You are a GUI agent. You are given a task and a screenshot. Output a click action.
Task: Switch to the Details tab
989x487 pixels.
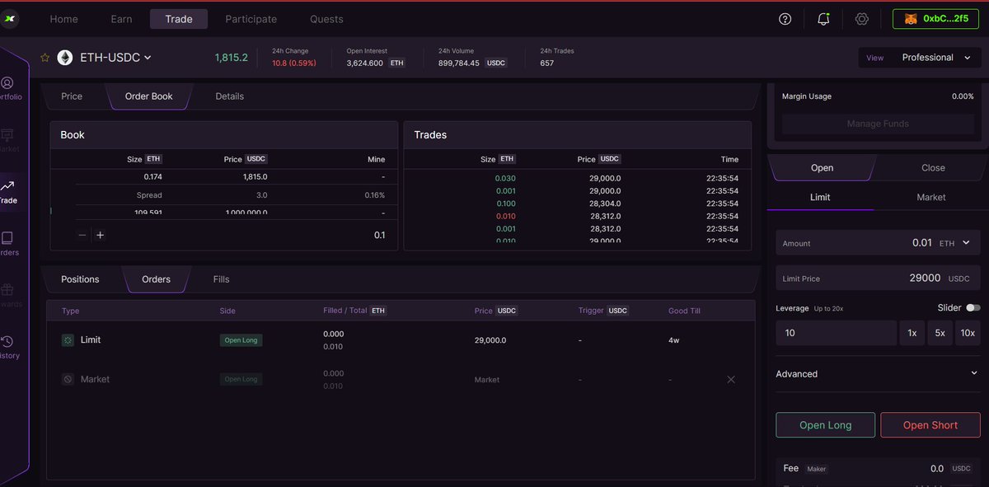tap(230, 96)
